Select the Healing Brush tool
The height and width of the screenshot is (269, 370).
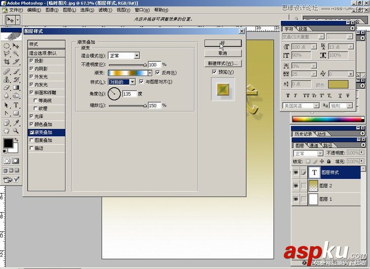[x=7, y=71]
